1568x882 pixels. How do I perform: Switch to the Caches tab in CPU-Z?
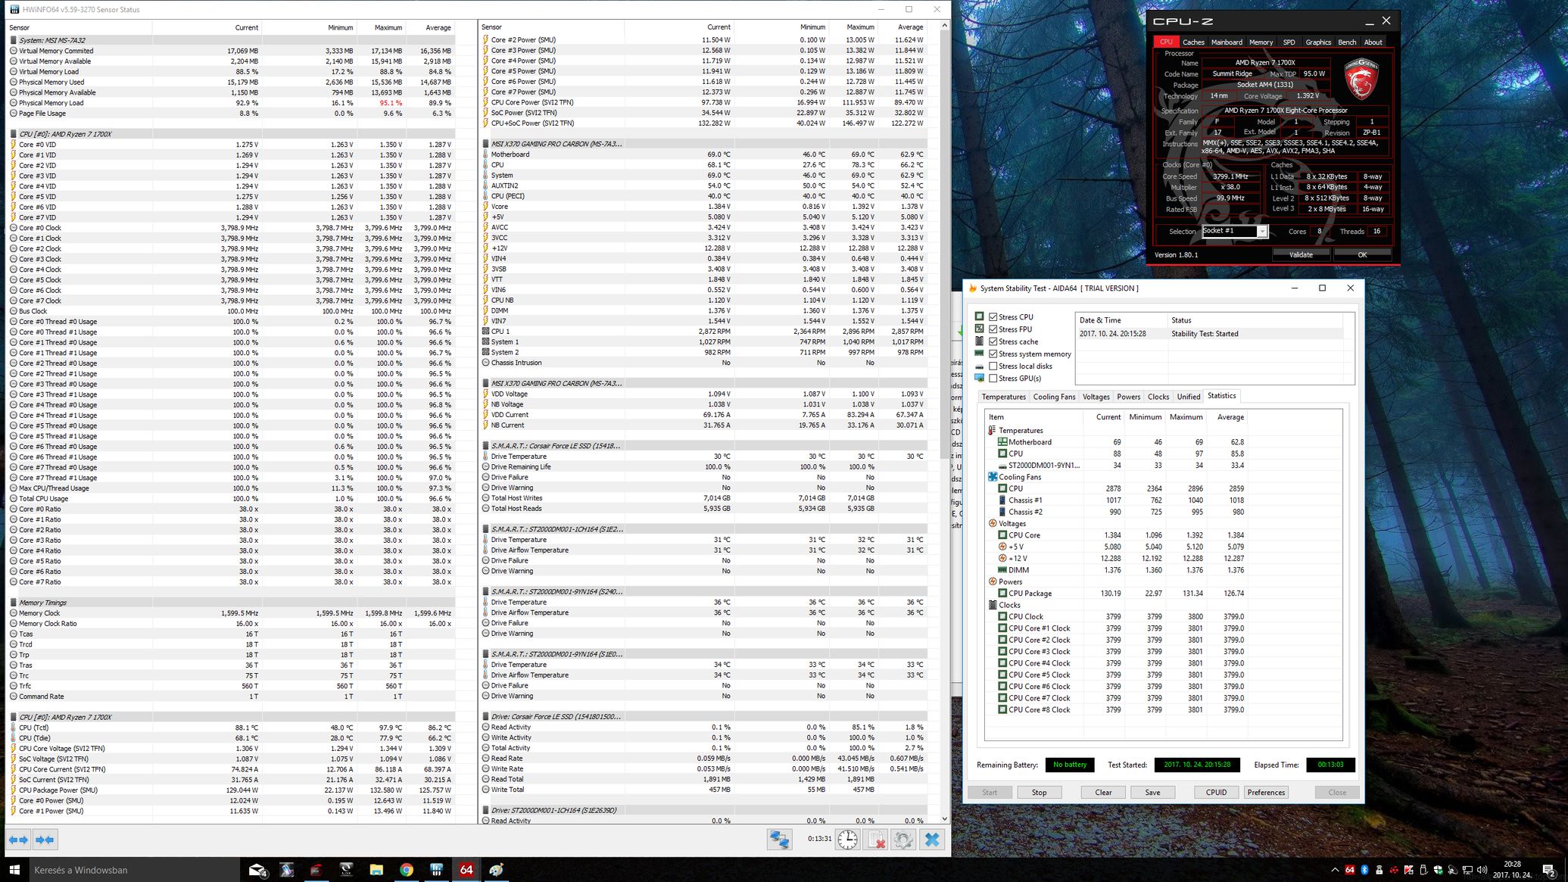pyautogui.click(x=1193, y=42)
